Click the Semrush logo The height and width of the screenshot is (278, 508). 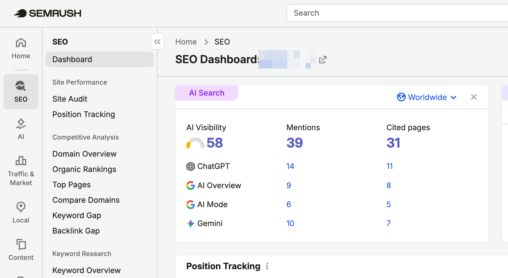[47, 13]
